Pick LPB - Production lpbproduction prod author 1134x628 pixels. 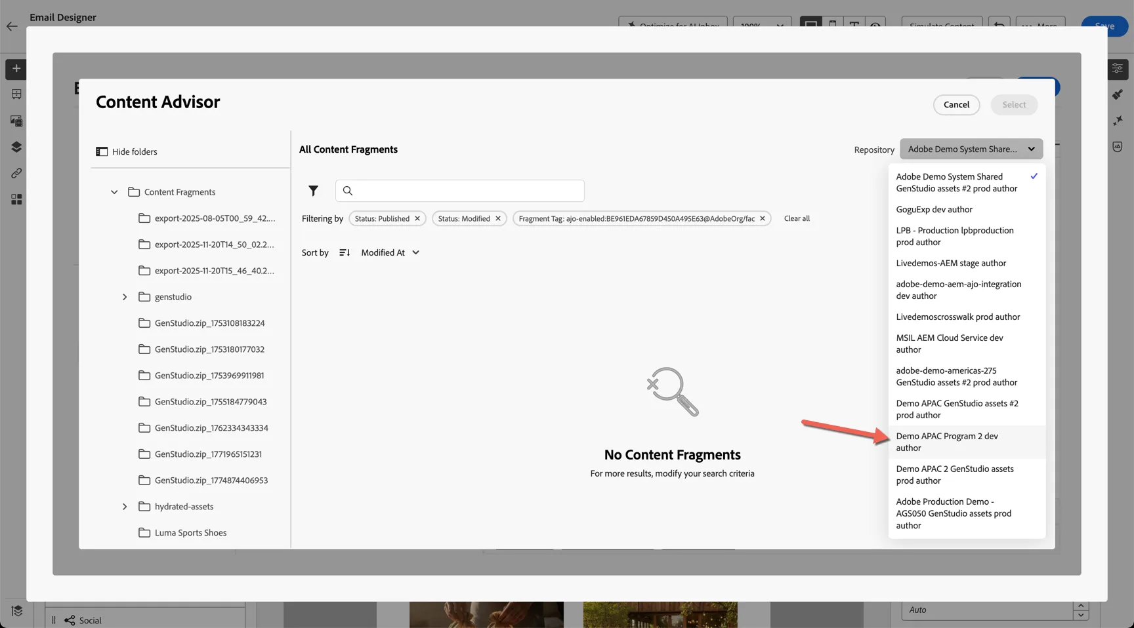click(967, 236)
